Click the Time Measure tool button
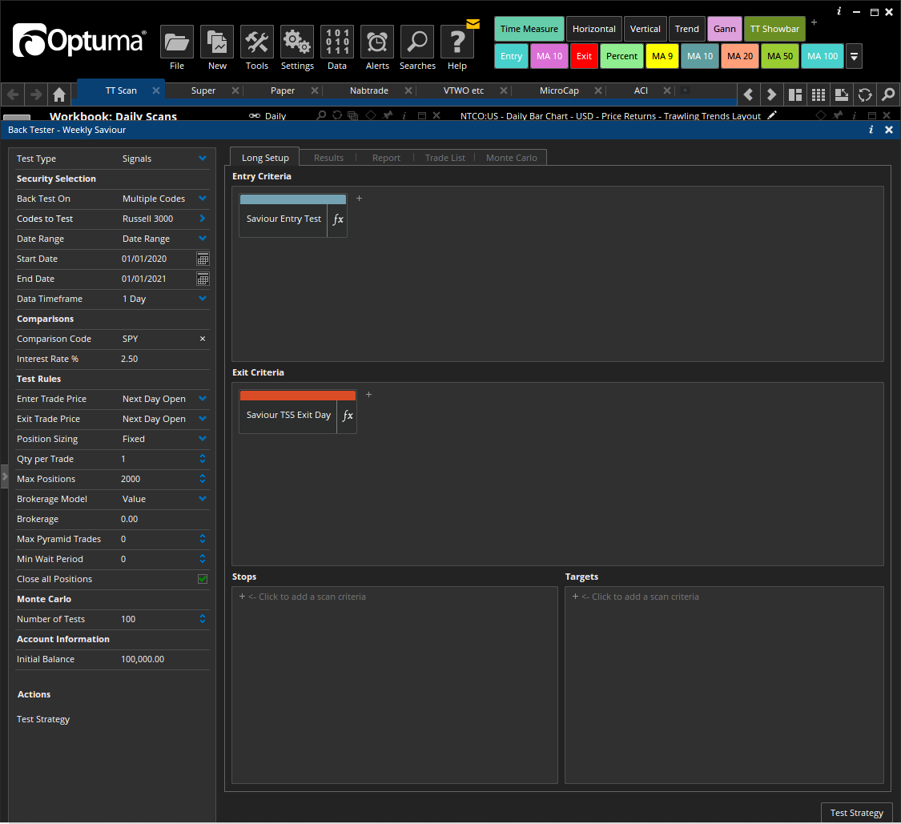 529,29
